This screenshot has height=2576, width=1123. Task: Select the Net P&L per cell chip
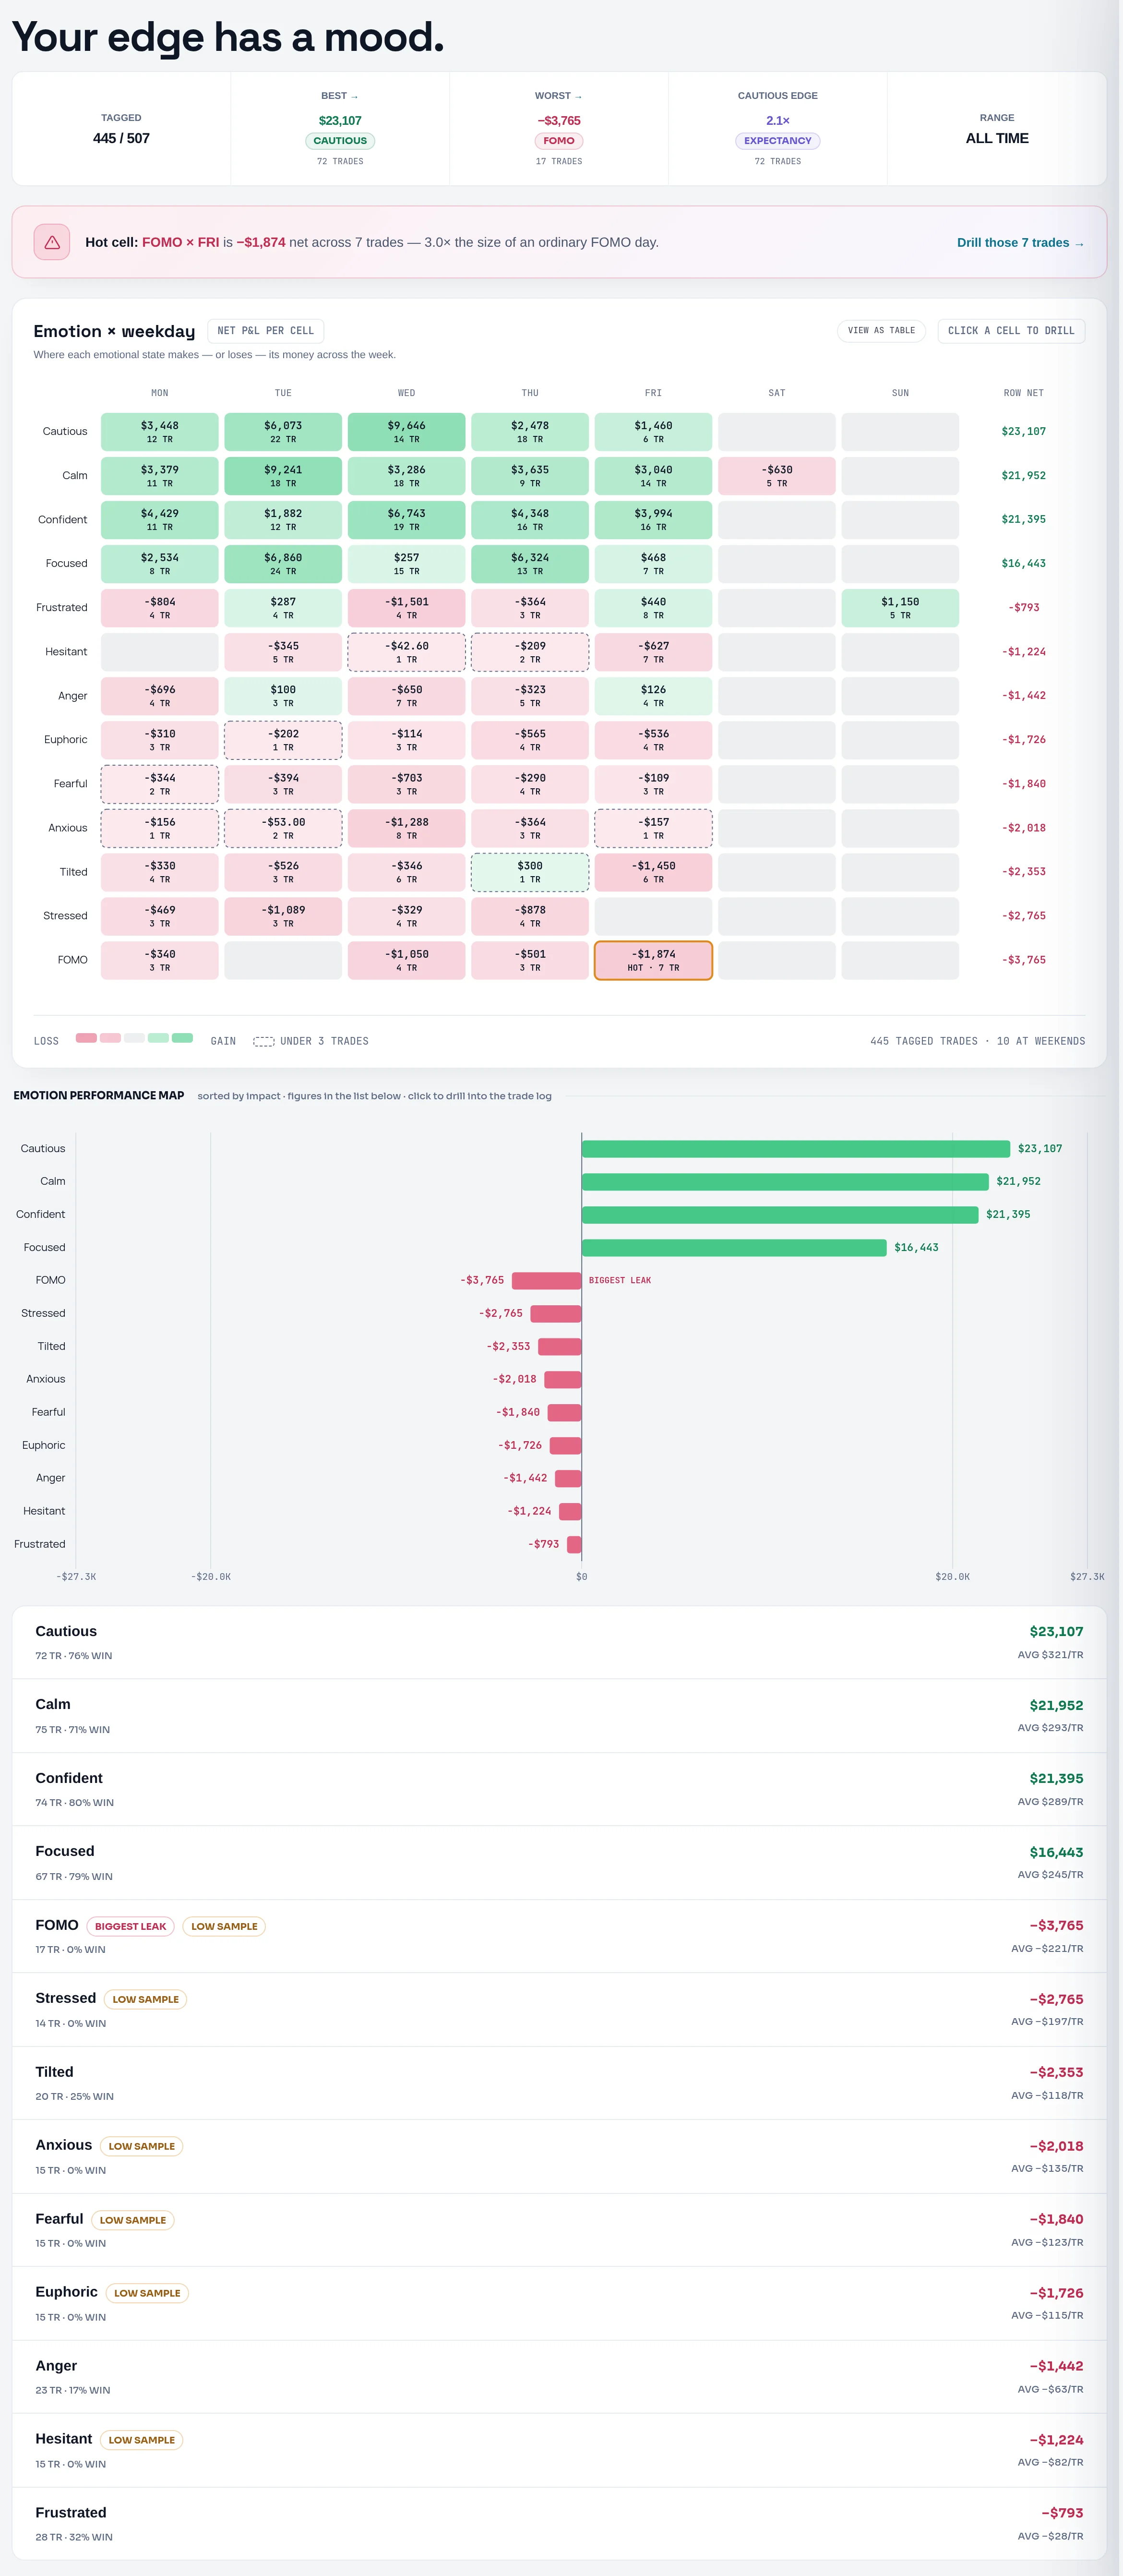pyautogui.click(x=265, y=331)
